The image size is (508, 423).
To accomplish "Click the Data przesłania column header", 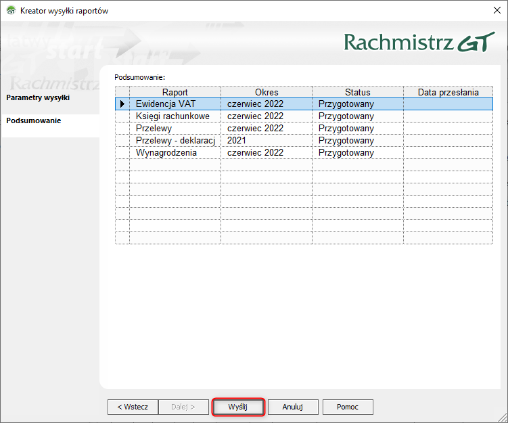I will (448, 92).
